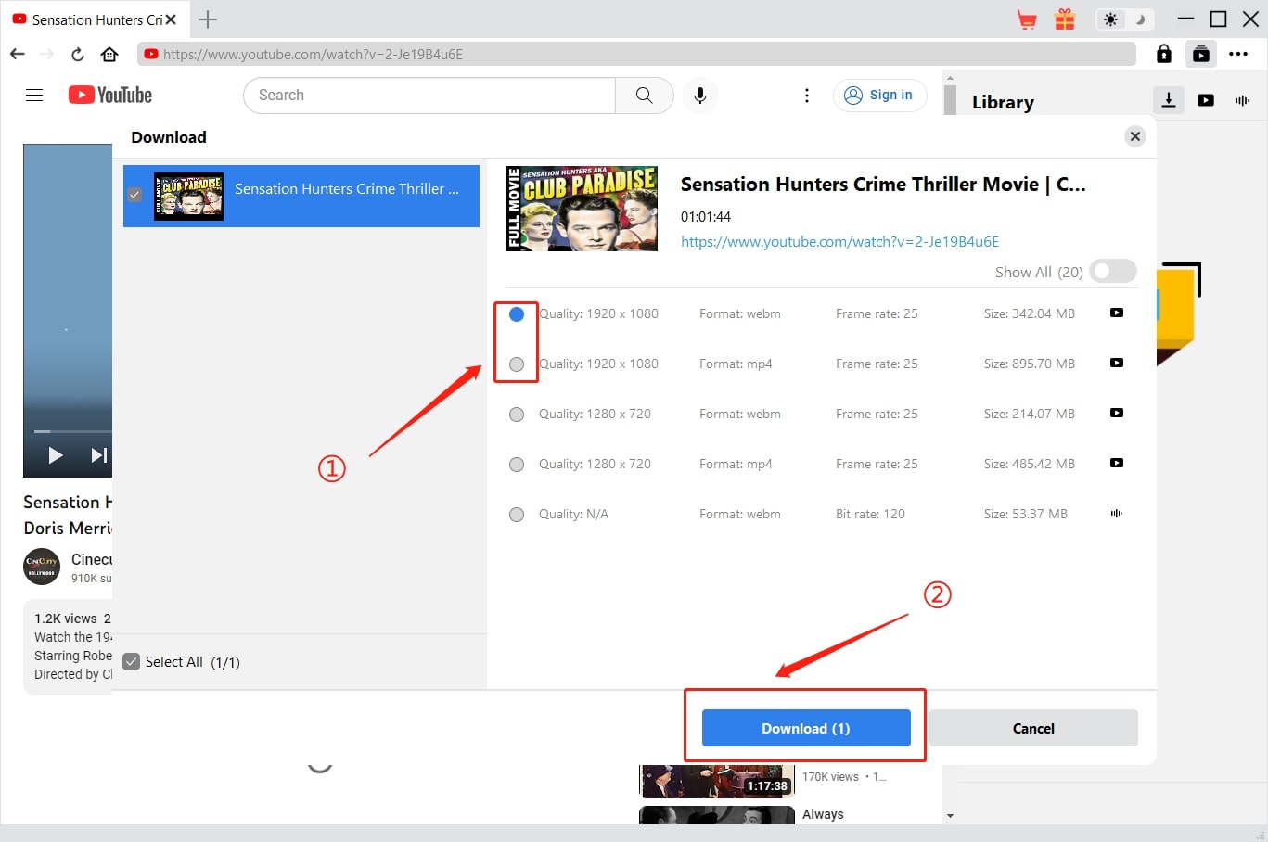Switch to downloaded videos in Library toolbar
The width and height of the screenshot is (1268, 842).
[x=1205, y=100]
